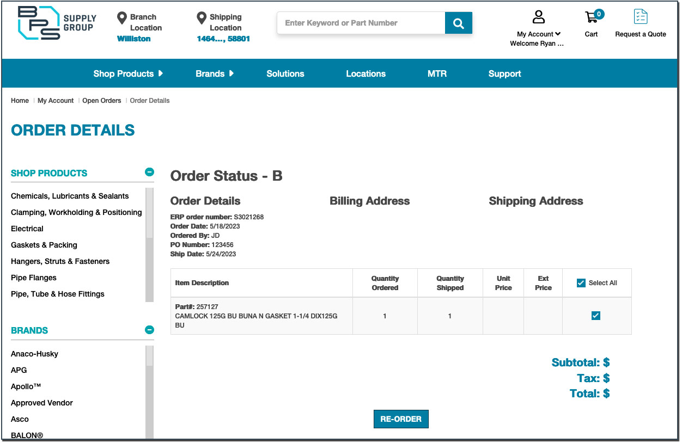
Task: Uncheck the CAMLOCK gasket line item
Action: 595,315
